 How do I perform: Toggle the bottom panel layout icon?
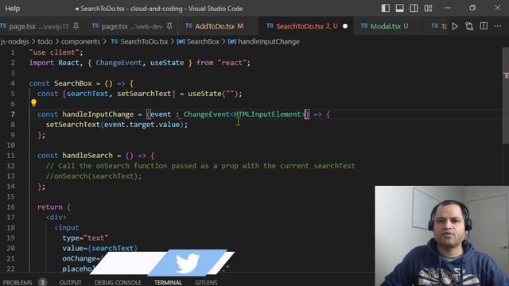399,8
